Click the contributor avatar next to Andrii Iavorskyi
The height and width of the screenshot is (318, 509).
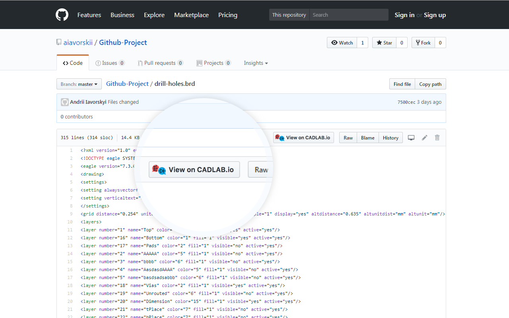tap(64, 102)
